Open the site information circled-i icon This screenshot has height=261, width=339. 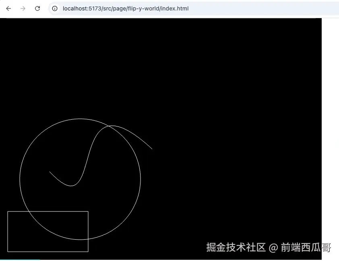(54, 8)
